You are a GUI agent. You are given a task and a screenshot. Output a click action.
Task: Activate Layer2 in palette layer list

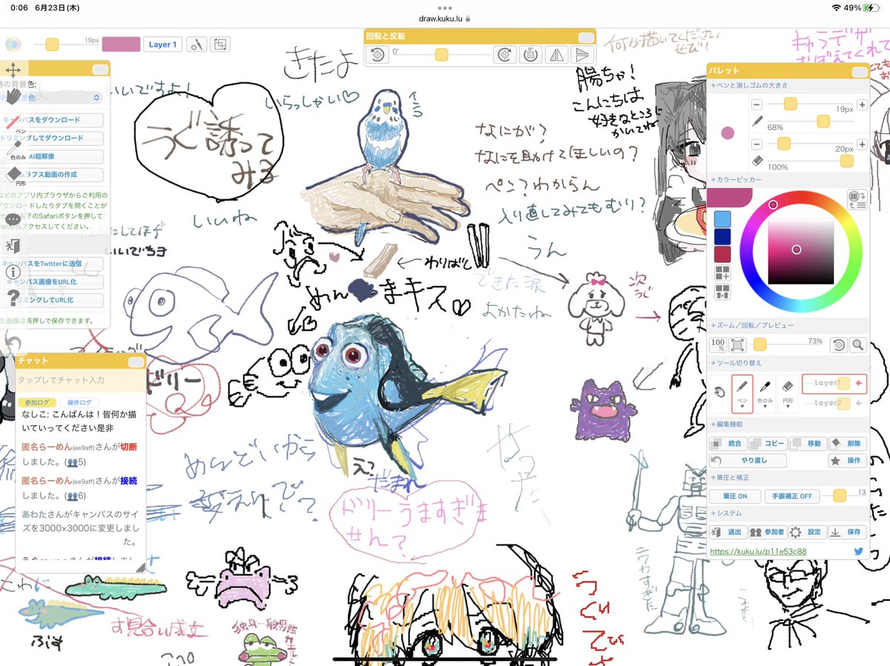pyautogui.click(x=834, y=403)
